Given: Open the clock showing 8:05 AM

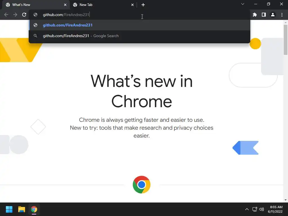Looking at the screenshot, I should pyautogui.click(x=275, y=209).
